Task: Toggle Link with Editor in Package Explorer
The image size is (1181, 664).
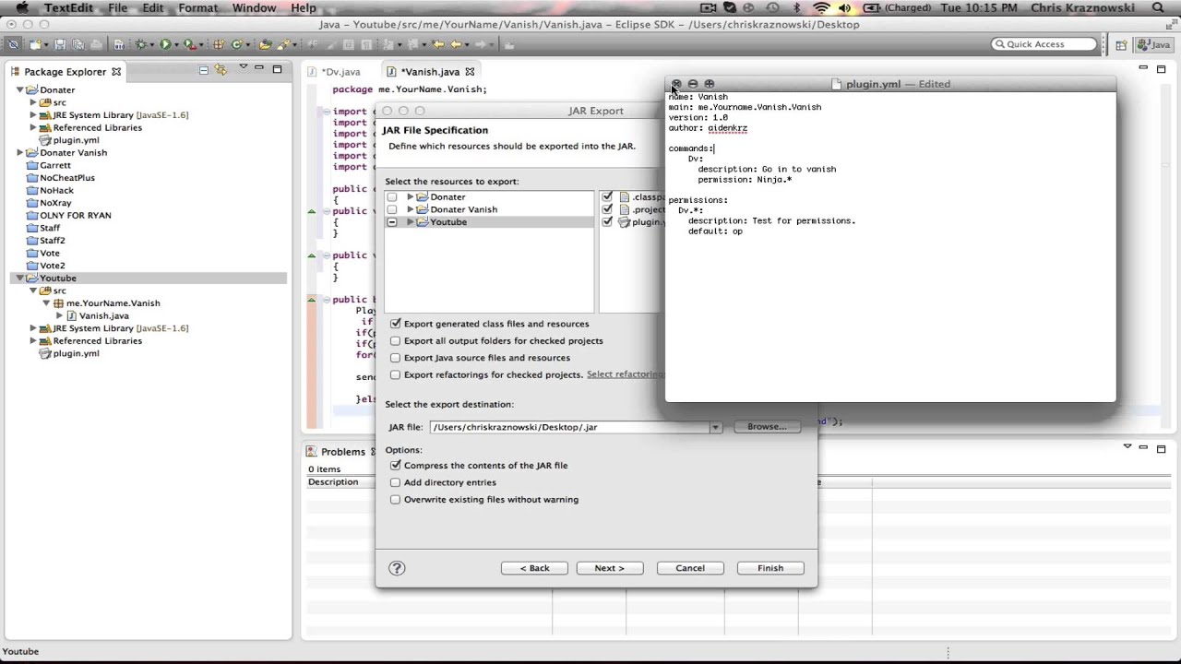Action: point(221,70)
